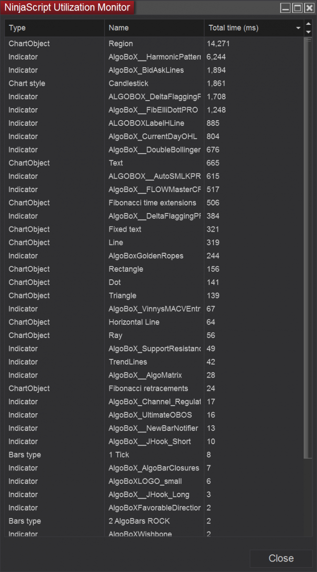Click the scroll-down arrow beside the header
Screen dimensions: 317x572
point(308,32)
